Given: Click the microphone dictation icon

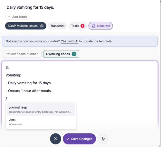Looking at the screenshot, I should (x=103, y=139).
